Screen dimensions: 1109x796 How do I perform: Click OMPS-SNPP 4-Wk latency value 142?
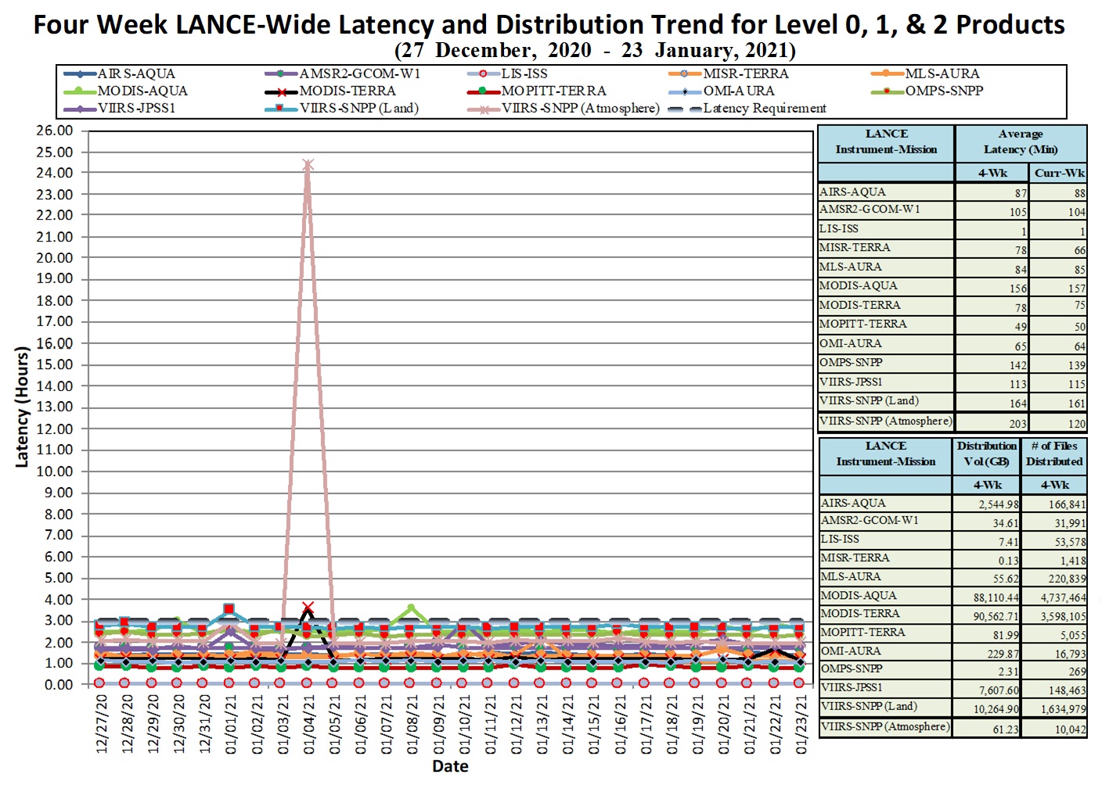click(1017, 365)
